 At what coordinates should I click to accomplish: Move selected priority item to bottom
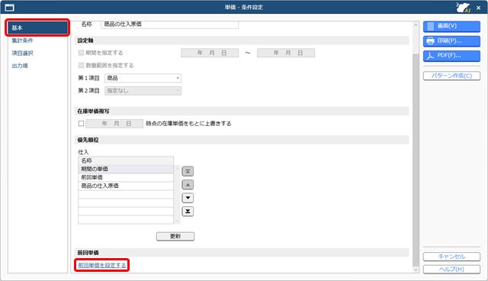pos(188,212)
